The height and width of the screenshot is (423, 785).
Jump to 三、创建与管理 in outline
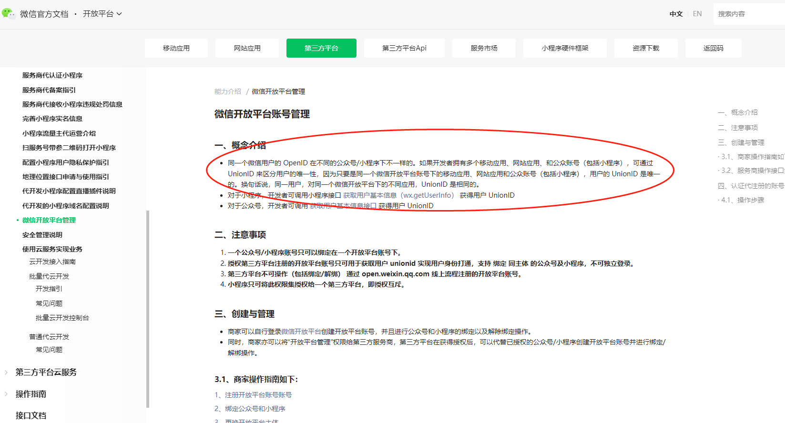pyautogui.click(x=741, y=142)
